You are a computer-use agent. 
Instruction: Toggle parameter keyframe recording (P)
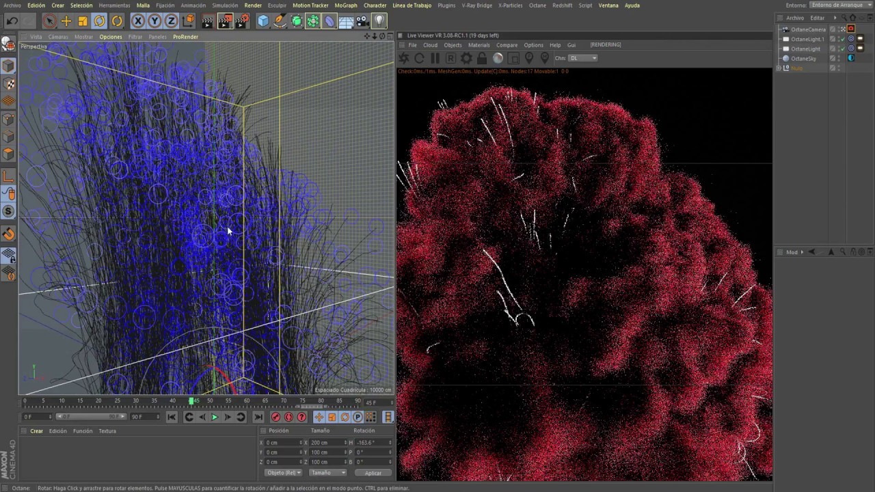[358, 417]
